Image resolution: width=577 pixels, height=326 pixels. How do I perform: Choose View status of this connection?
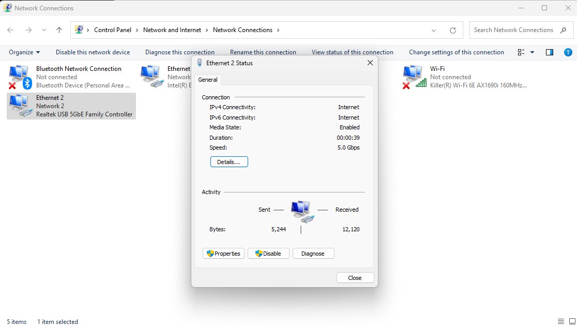tap(353, 52)
